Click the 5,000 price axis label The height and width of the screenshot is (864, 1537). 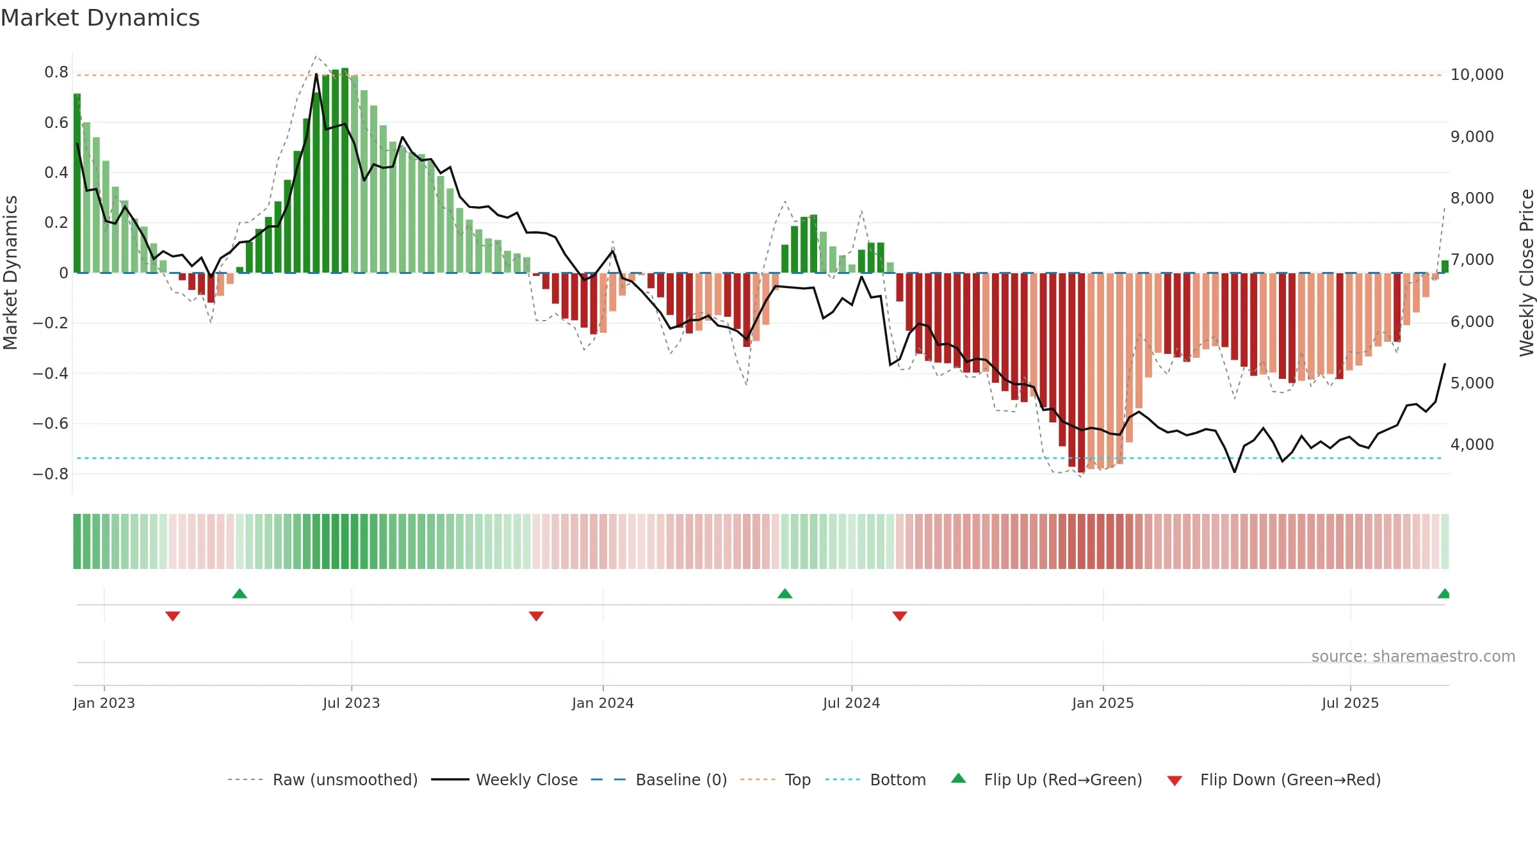point(1472,383)
